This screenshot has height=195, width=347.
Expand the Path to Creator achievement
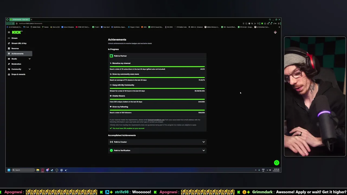[157, 142]
